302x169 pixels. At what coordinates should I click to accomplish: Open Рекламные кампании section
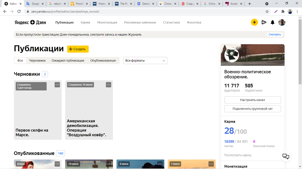[x=140, y=22]
